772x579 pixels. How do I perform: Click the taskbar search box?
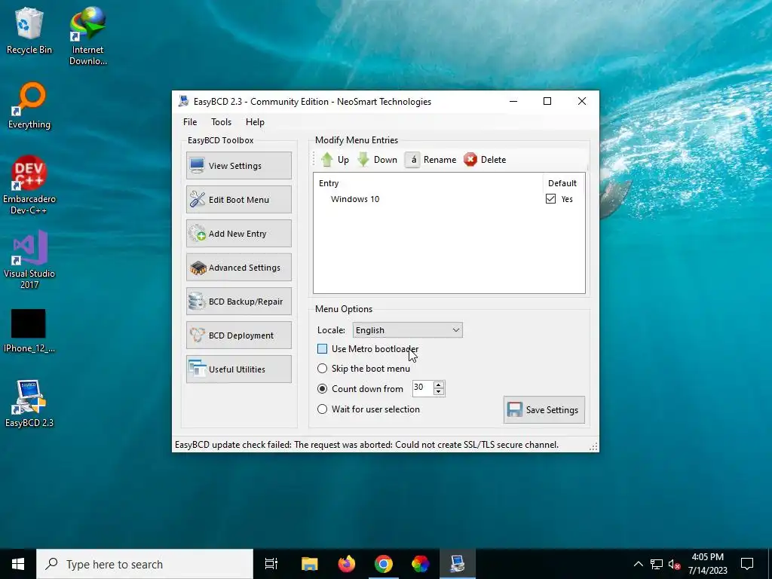(145, 564)
